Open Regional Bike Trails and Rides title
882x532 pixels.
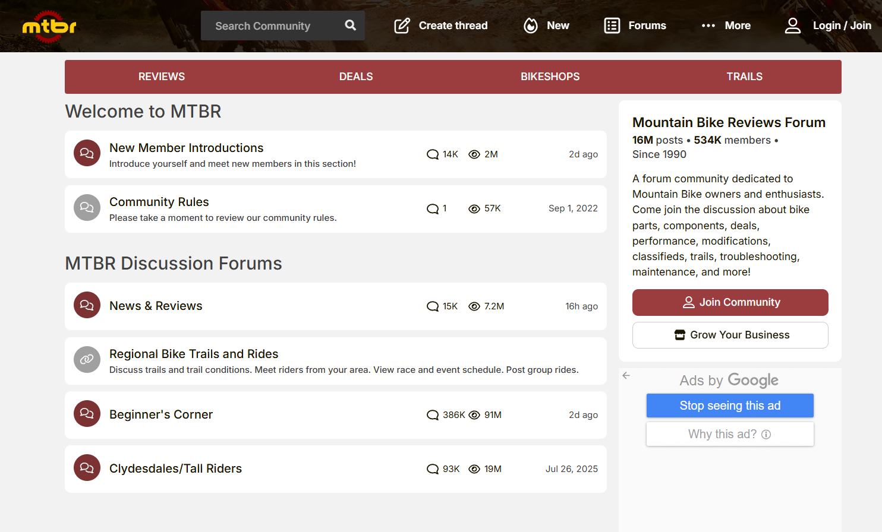click(x=194, y=354)
